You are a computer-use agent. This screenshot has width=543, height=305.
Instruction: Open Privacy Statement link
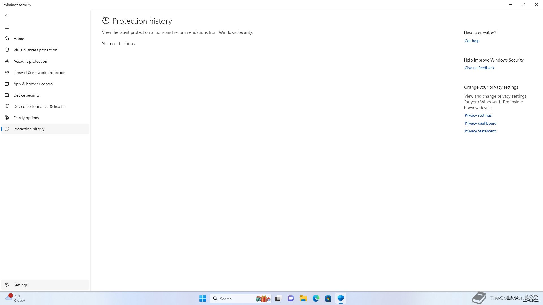pyautogui.click(x=480, y=131)
